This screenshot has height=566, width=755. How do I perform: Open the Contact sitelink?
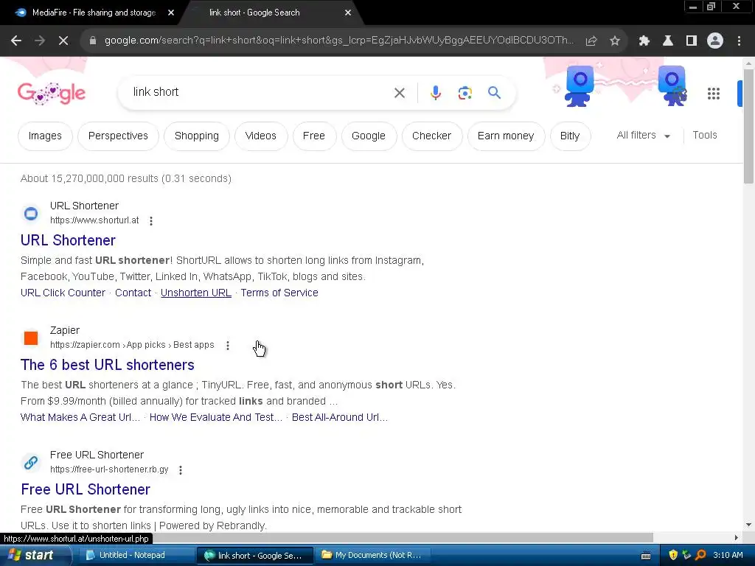pyautogui.click(x=133, y=293)
